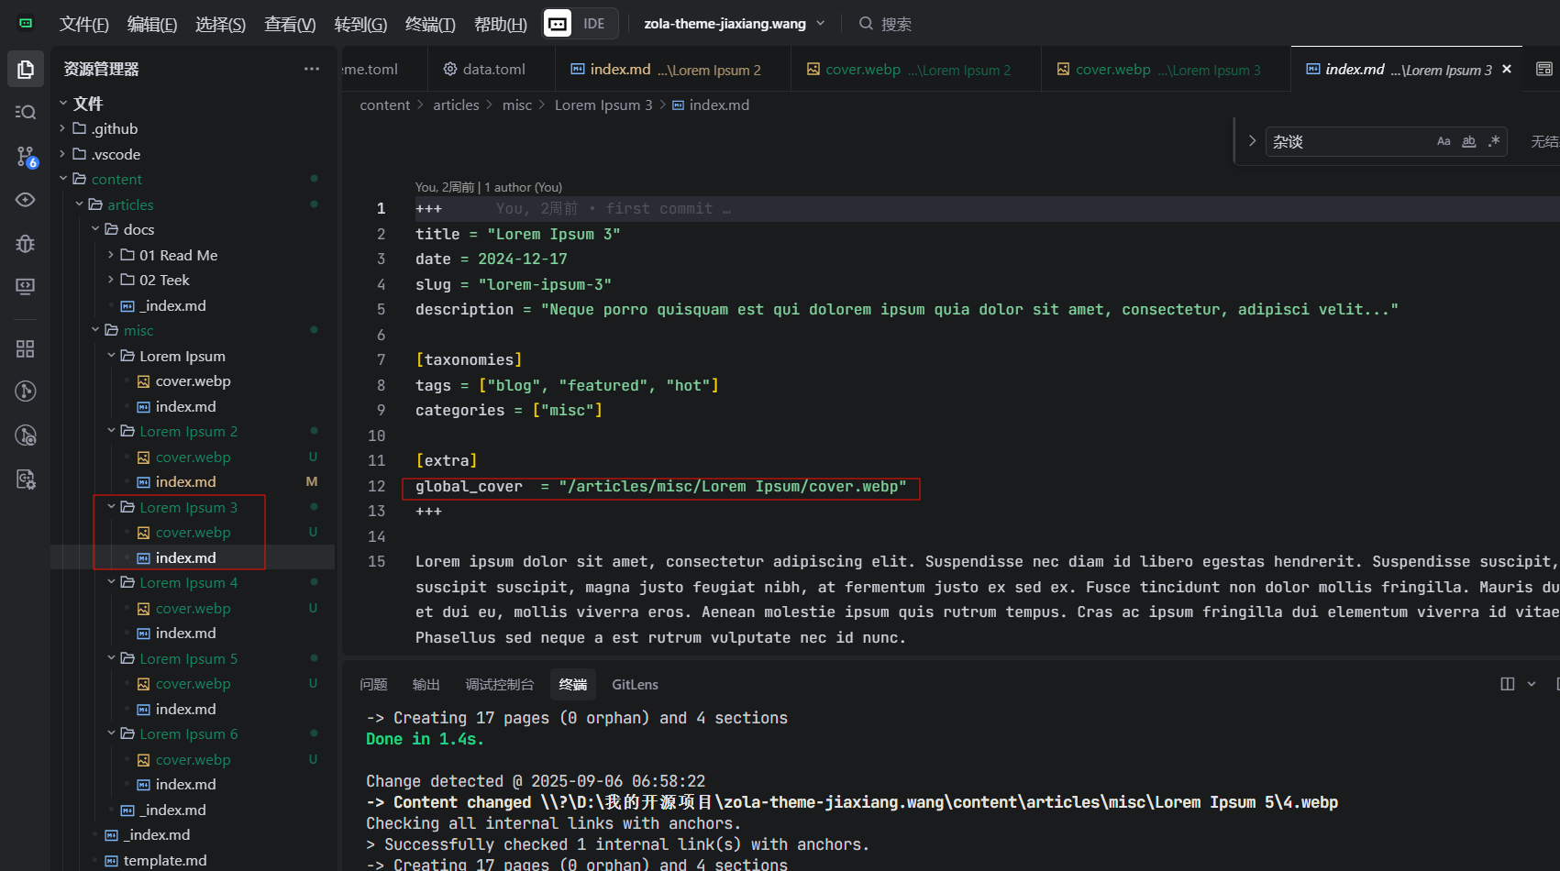Open the 问题 panel tab
The image size is (1560, 871).
[373, 684]
